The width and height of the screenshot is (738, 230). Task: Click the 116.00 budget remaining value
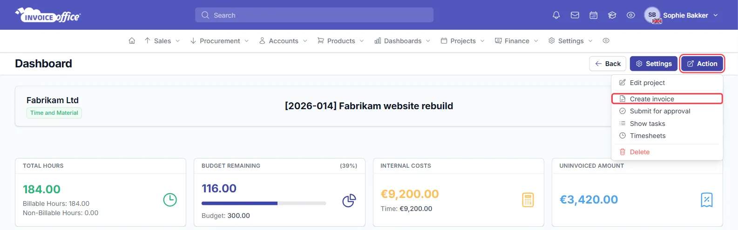pos(219,188)
